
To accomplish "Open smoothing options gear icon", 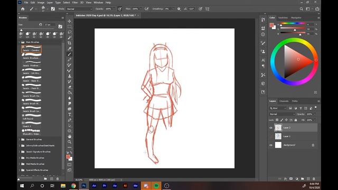I will pyautogui.click(x=179, y=9).
